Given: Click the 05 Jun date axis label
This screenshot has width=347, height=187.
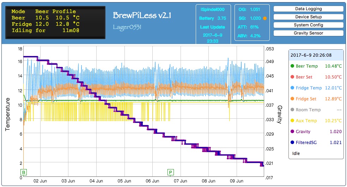Looking at the screenshot, I should point(124,181).
